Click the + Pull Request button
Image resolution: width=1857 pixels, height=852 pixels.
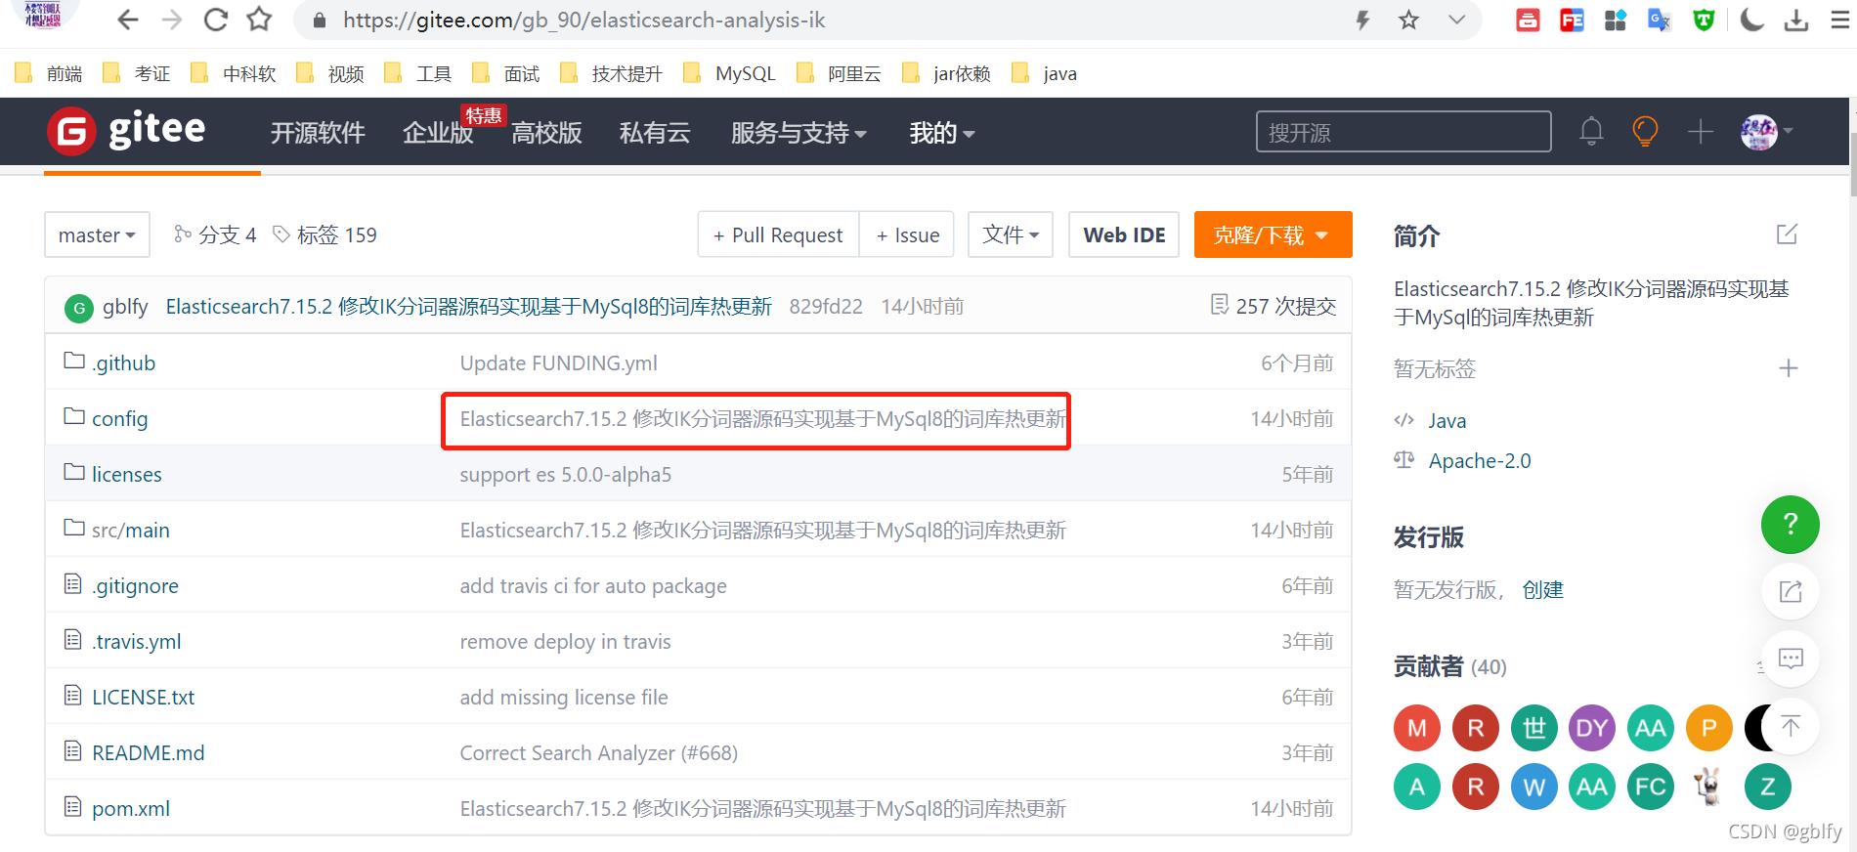(778, 234)
